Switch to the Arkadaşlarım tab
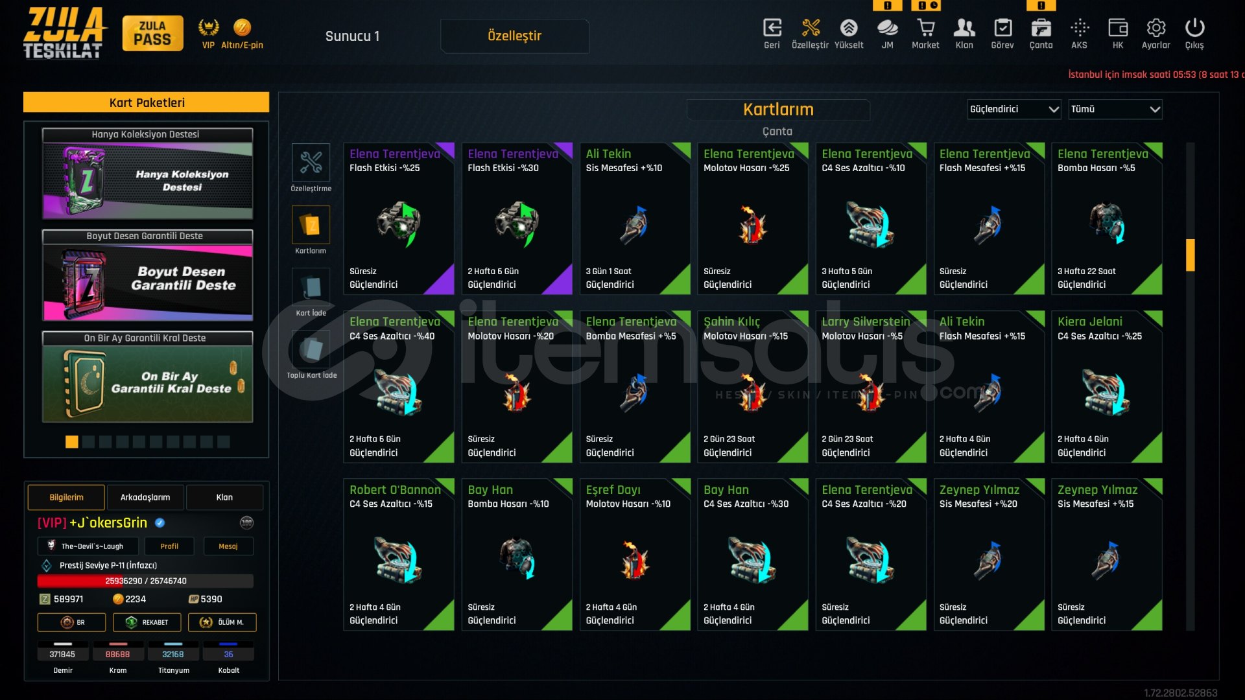 coord(145,497)
